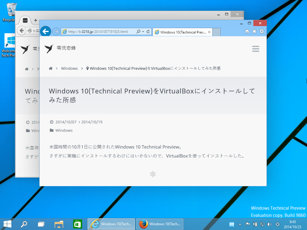Open the Windows breadcrumb link
Image resolution: width=307 pixels, height=230 pixels.
coord(69,69)
